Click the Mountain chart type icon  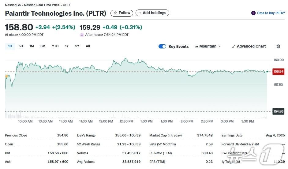(x=196, y=46)
